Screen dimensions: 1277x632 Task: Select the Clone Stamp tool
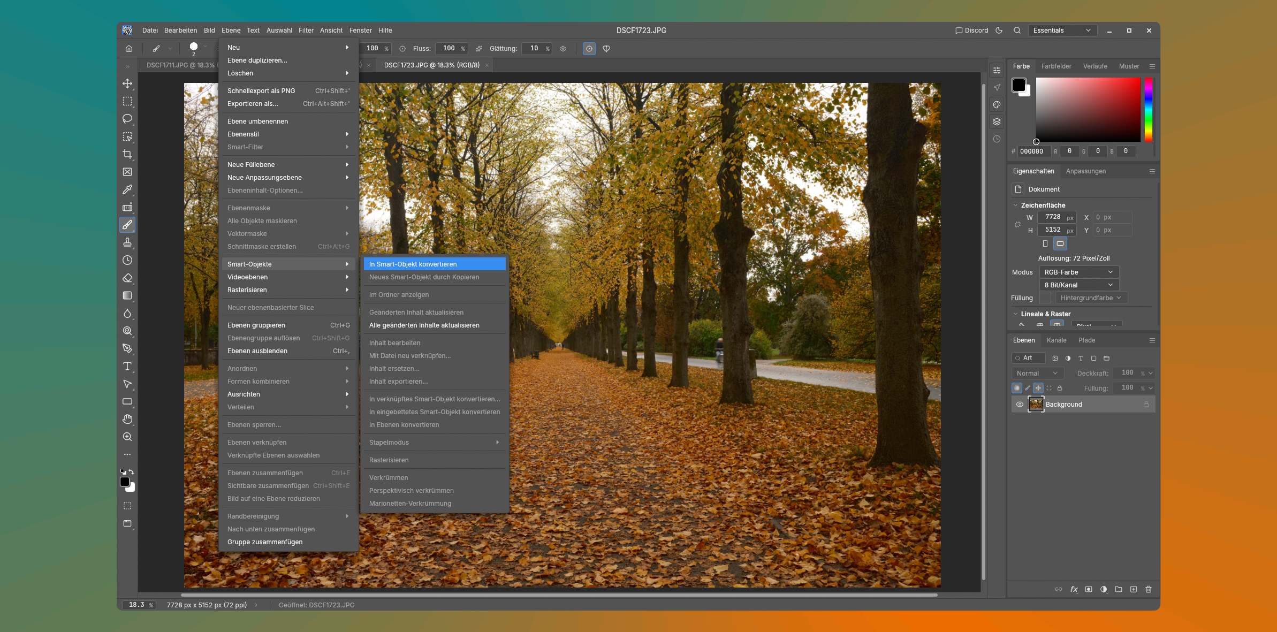pyautogui.click(x=127, y=242)
